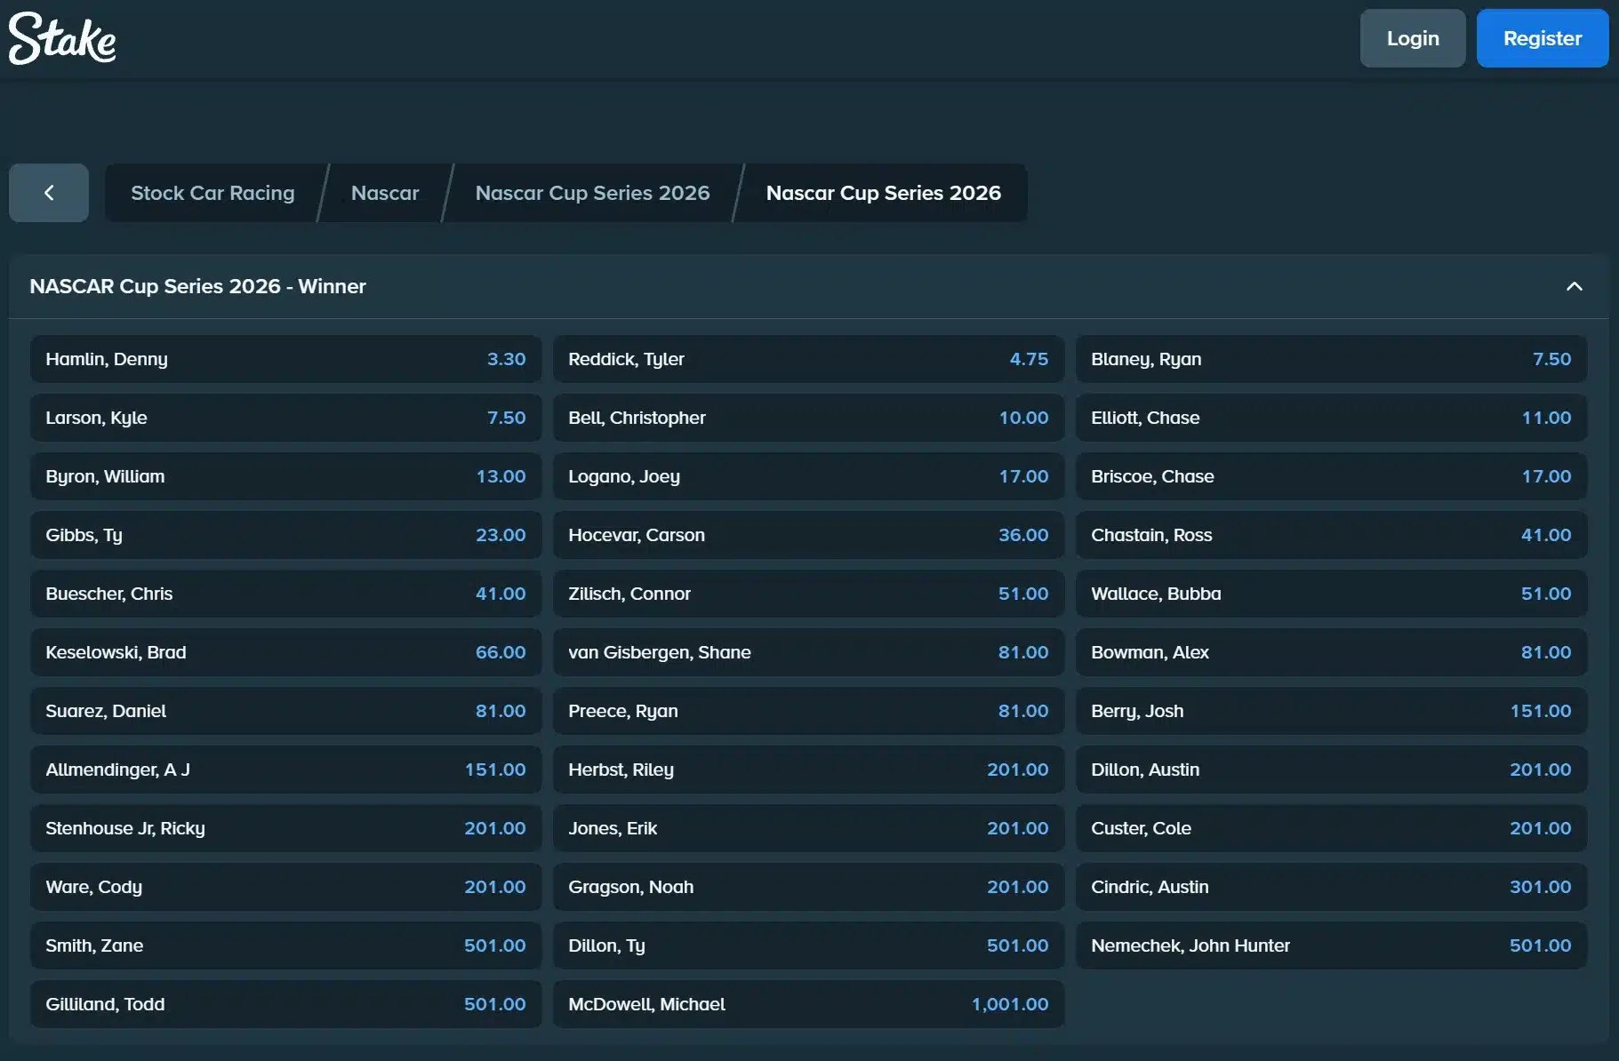Choose Allmendinger, A J at 151.00
The height and width of the screenshot is (1061, 1619).
[x=285, y=770]
